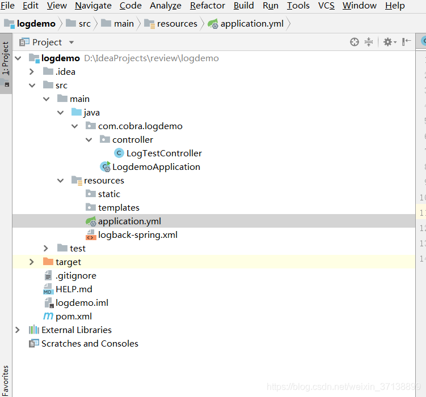Click the static folder icon

tap(91, 193)
